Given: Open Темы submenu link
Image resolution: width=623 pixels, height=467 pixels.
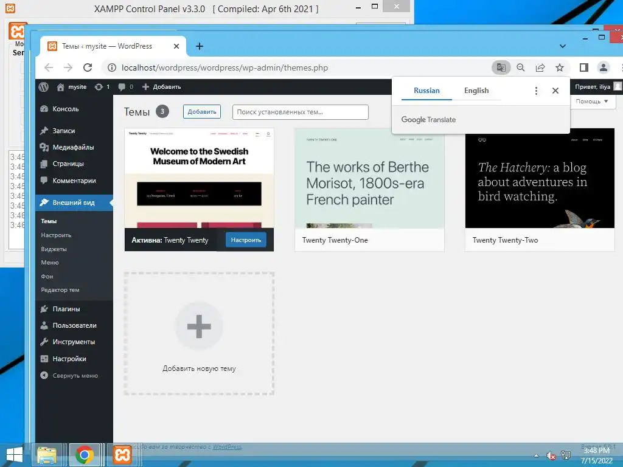Looking at the screenshot, I should pyautogui.click(x=49, y=221).
